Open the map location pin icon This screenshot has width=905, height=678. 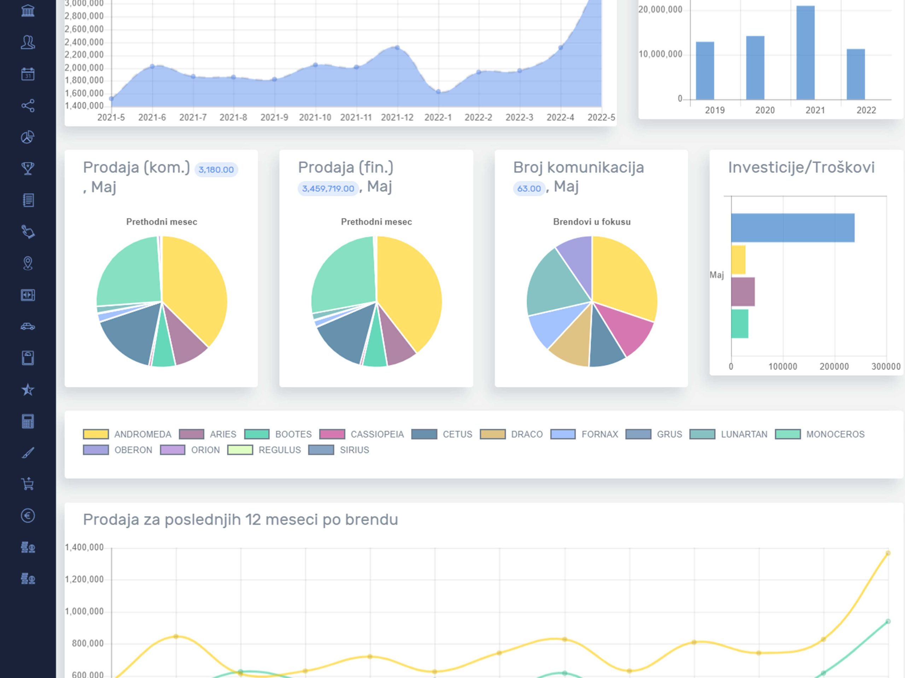click(28, 263)
